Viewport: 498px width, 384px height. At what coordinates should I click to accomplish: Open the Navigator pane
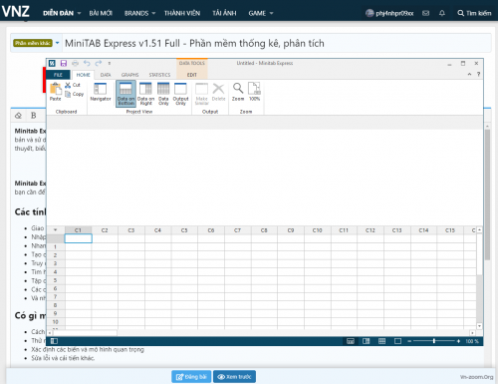[101, 92]
